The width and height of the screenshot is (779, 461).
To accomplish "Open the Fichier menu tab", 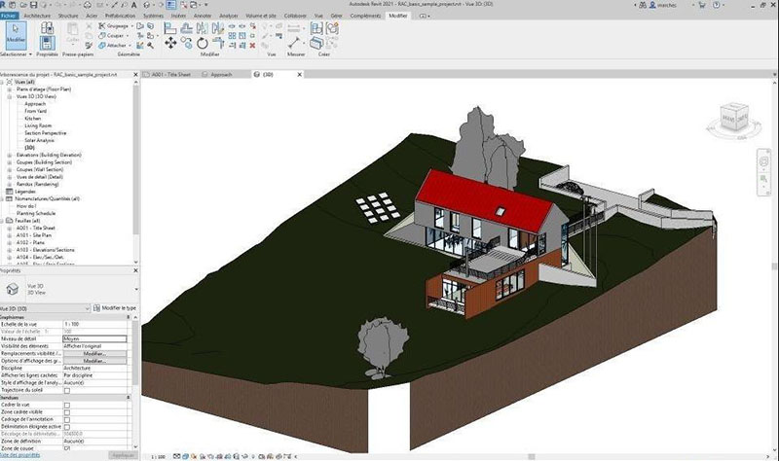I will pyautogui.click(x=9, y=16).
